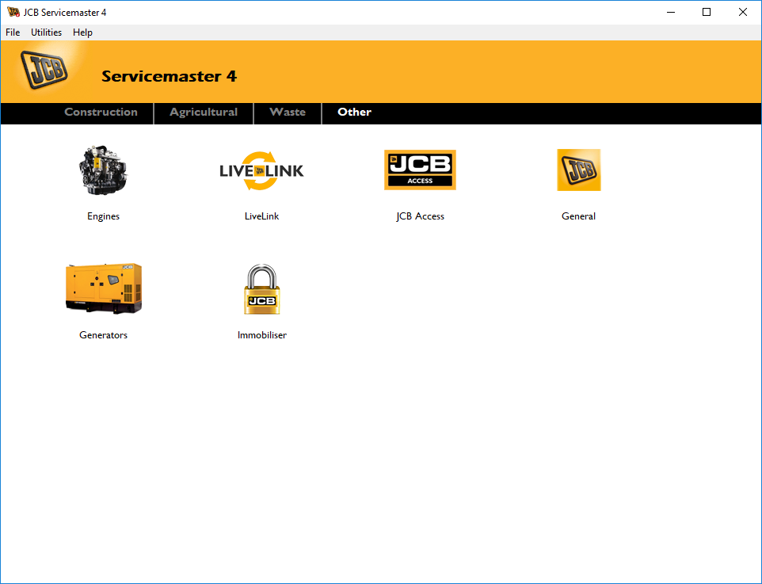Open the File menu

[x=13, y=32]
